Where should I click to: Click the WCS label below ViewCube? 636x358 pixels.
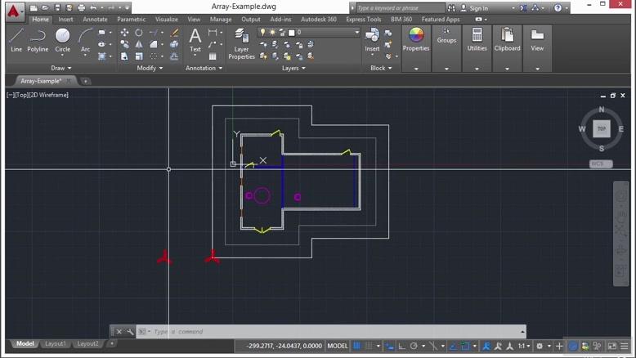point(601,163)
